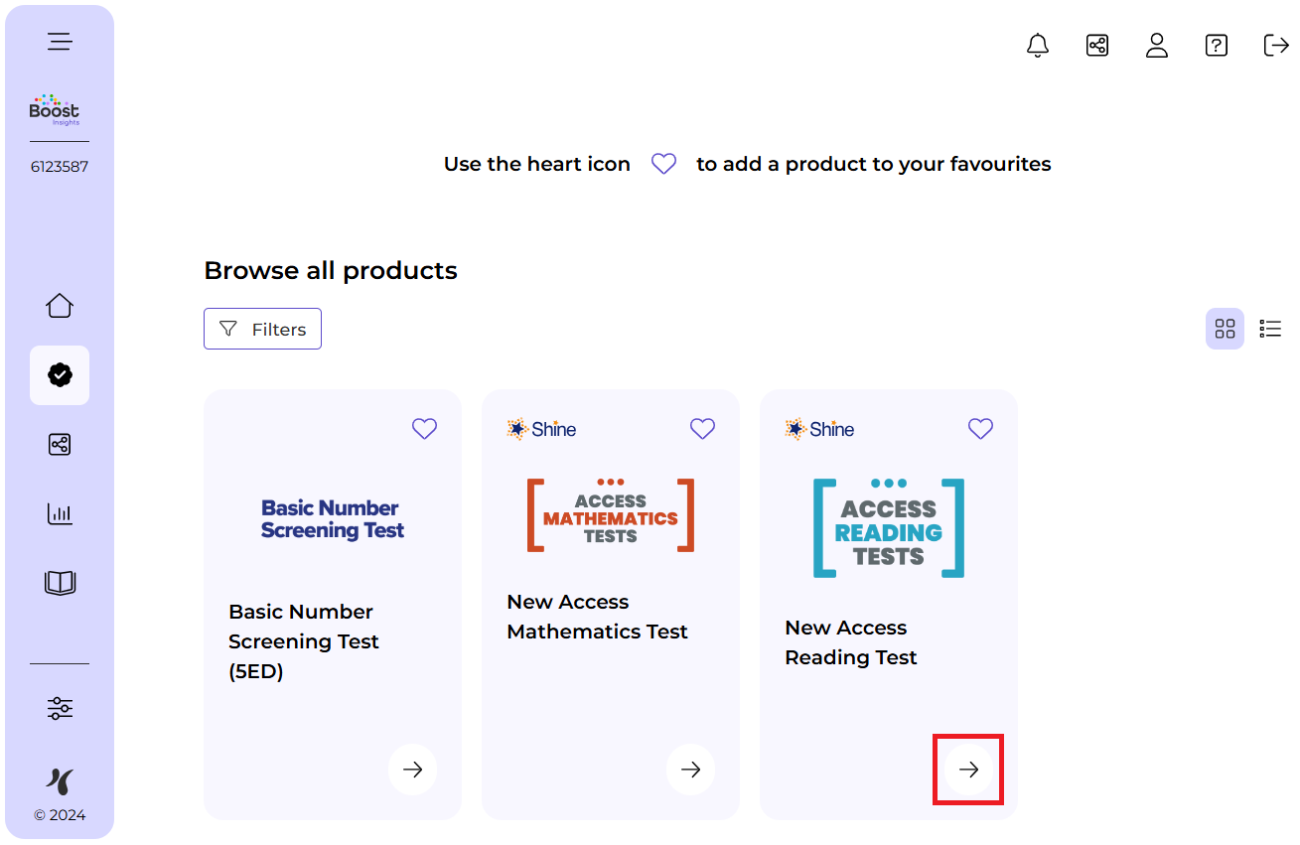This screenshot has height=845, width=1300.
Task: Open the bar chart reports icon
Action: pos(60,513)
